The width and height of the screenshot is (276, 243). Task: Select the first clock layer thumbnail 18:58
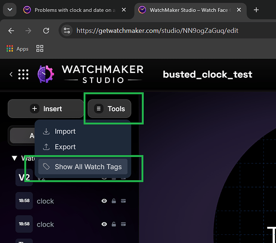click(24, 201)
